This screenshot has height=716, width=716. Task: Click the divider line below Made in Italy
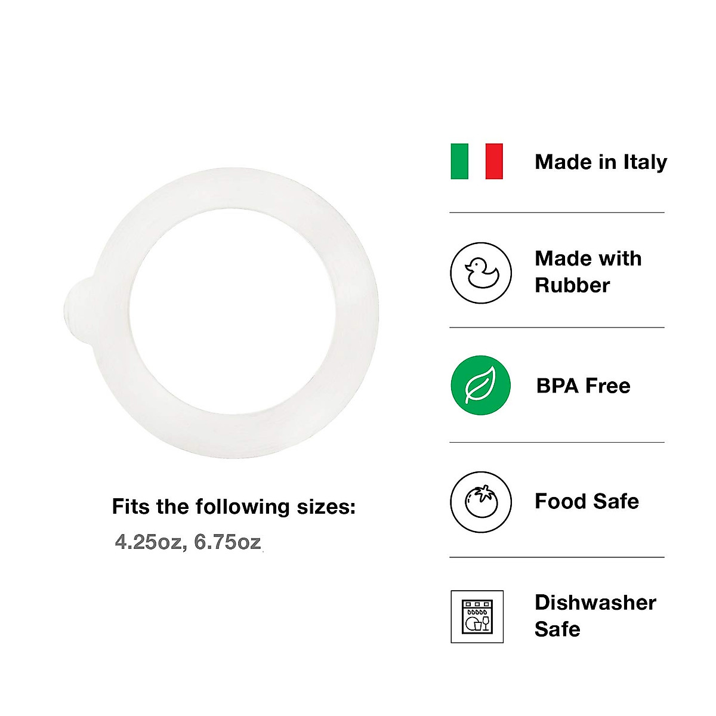[x=556, y=212]
